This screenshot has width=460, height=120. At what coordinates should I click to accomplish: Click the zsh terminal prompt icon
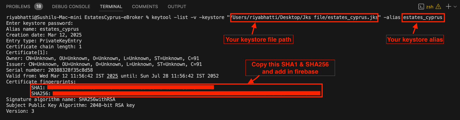click(421, 6)
